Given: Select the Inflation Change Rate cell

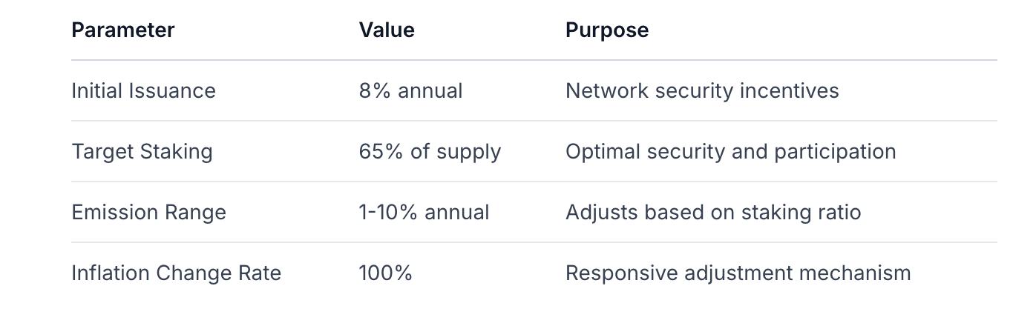Looking at the screenshot, I should point(176,273).
